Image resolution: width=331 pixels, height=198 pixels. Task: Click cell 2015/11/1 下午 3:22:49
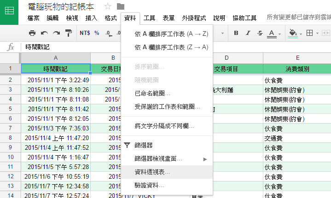(56, 80)
